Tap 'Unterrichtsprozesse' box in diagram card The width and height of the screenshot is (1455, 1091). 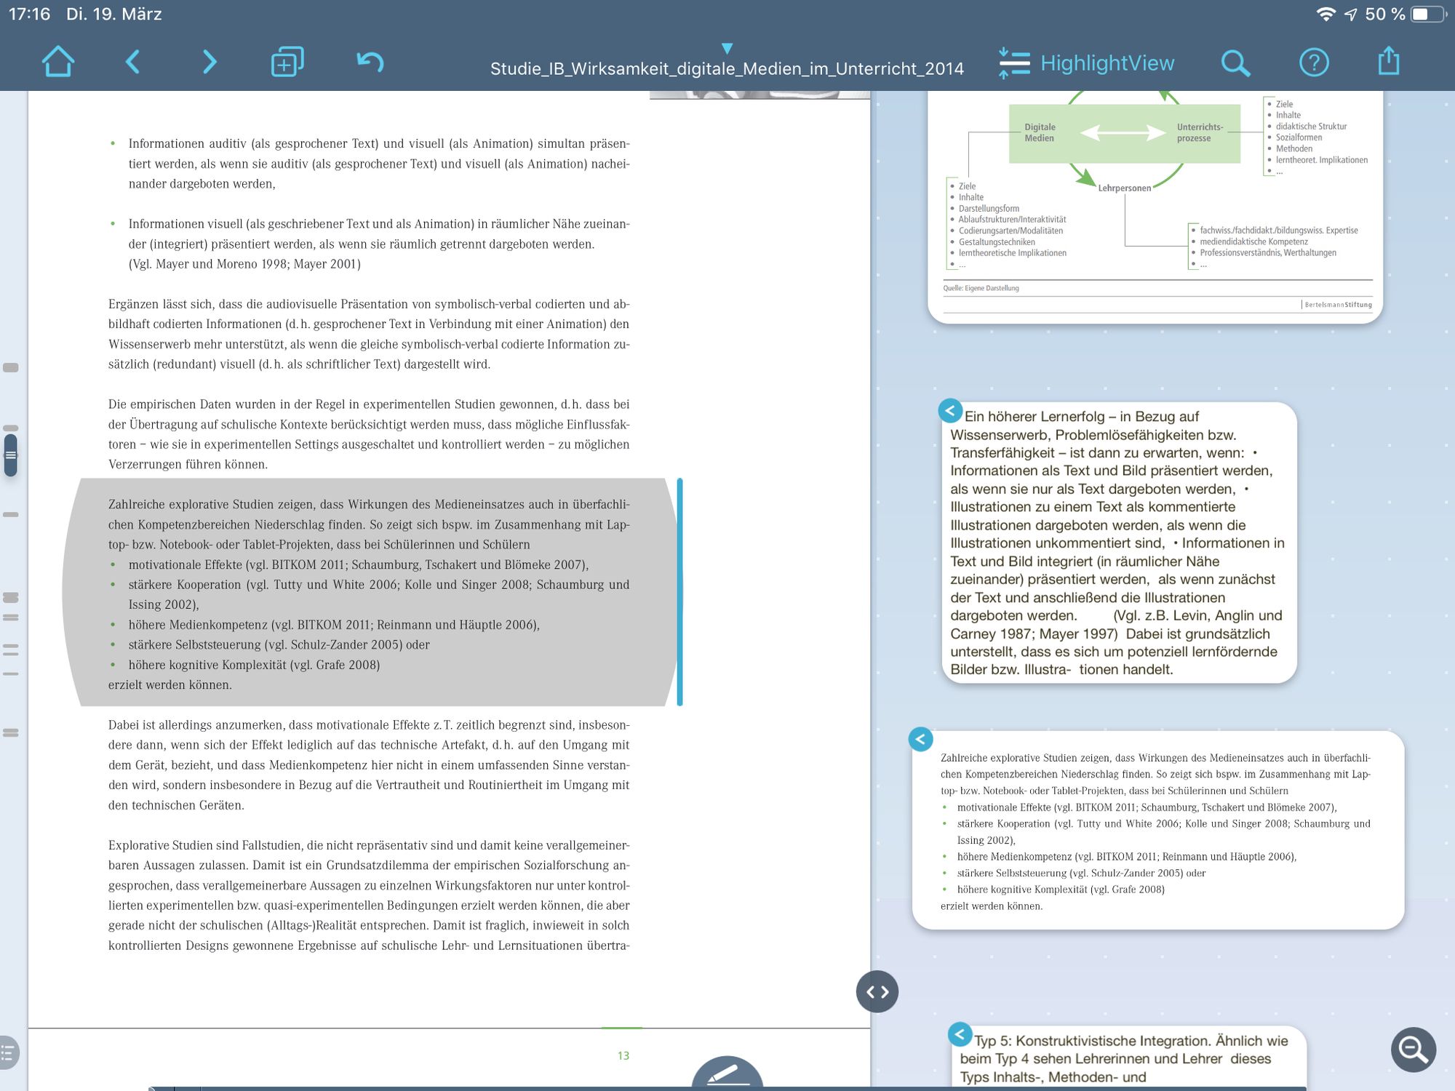point(1200,132)
